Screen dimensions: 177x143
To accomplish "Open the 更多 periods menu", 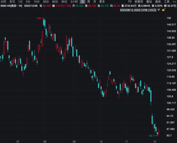I will click(x=102, y=2).
